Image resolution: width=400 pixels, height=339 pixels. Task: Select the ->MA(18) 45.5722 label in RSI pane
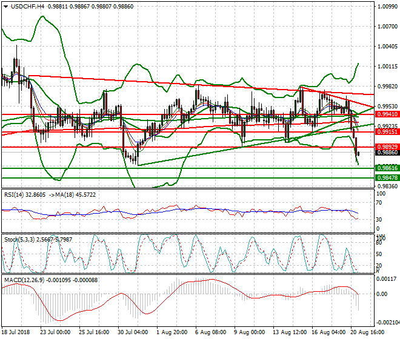(x=72, y=195)
